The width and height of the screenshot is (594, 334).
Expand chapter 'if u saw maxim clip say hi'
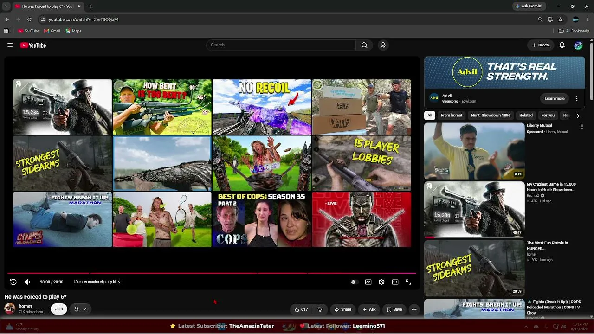pyautogui.click(x=97, y=282)
